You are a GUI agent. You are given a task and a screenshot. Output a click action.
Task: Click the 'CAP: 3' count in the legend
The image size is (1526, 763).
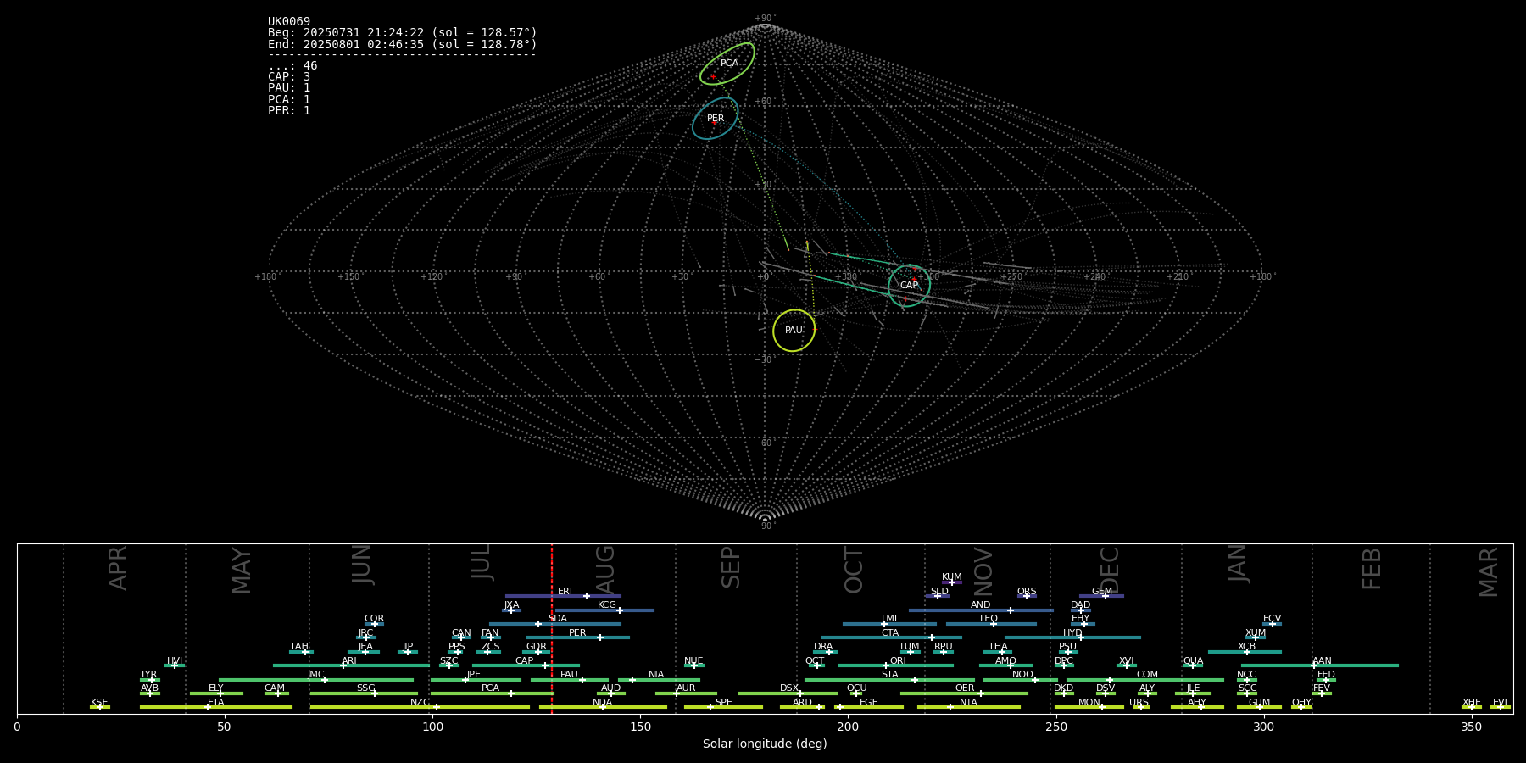click(289, 77)
